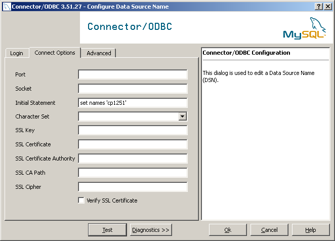This screenshot has width=335, height=241.
Task: Expand the Diagnostics >> section
Action: 151,230
